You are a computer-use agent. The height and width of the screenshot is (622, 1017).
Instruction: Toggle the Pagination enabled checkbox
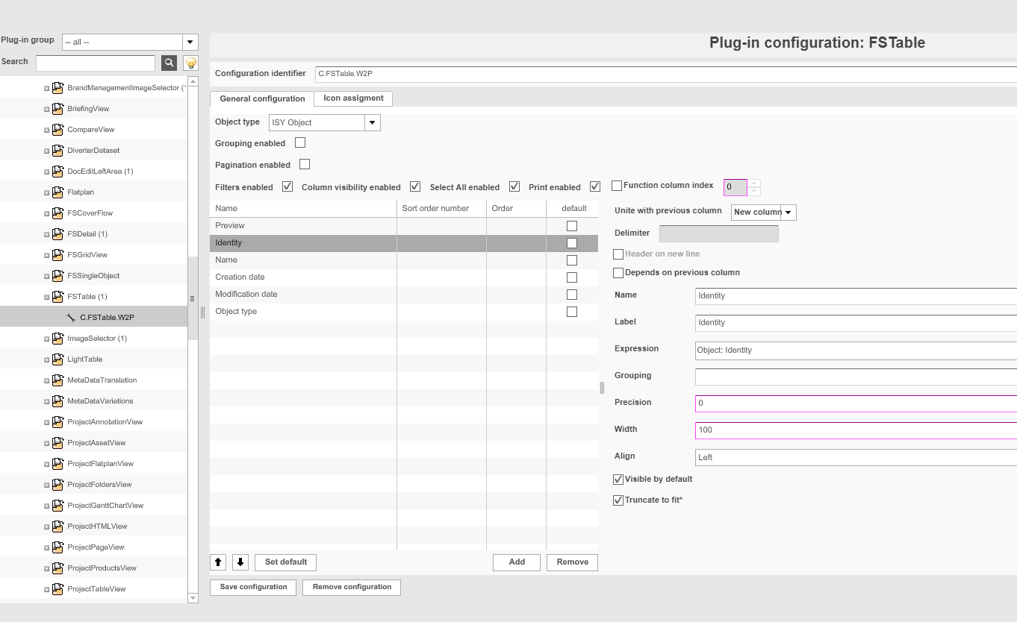(x=305, y=164)
